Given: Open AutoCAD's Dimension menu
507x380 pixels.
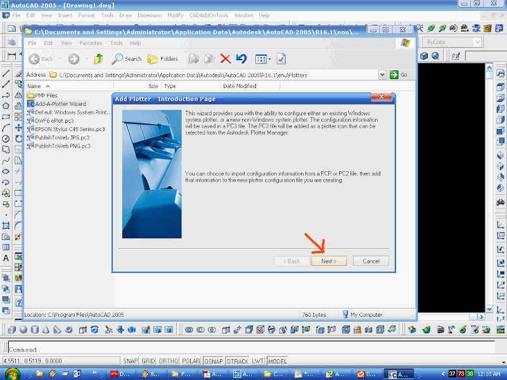Looking at the screenshot, I should click(x=150, y=15).
